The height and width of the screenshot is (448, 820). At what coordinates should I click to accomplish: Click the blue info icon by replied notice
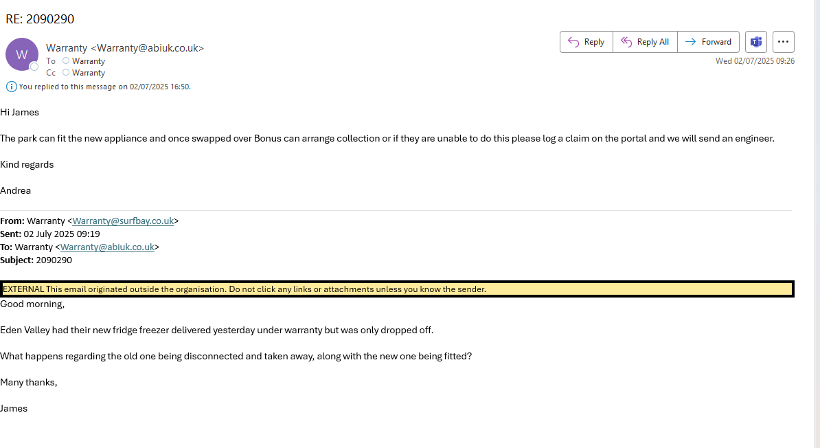pos(11,87)
